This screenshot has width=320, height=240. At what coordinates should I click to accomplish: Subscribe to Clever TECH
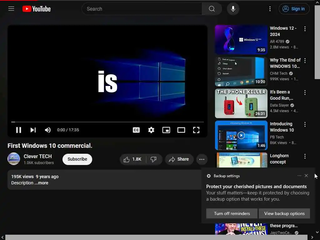pyautogui.click(x=77, y=159)
